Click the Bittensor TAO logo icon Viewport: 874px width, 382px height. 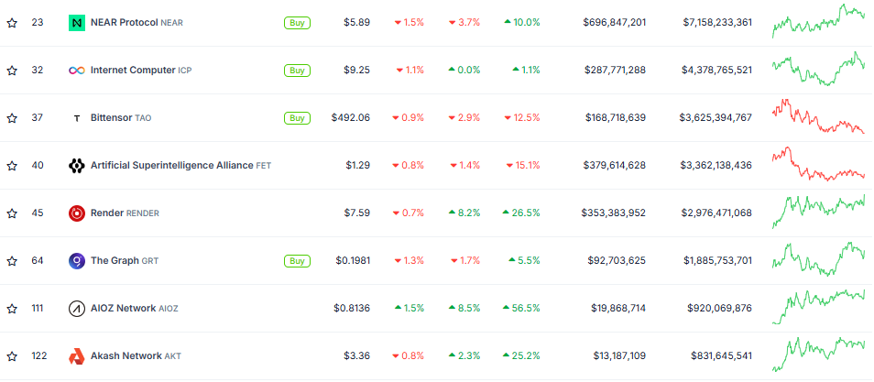pyautogui.click(x=76, y=118)
